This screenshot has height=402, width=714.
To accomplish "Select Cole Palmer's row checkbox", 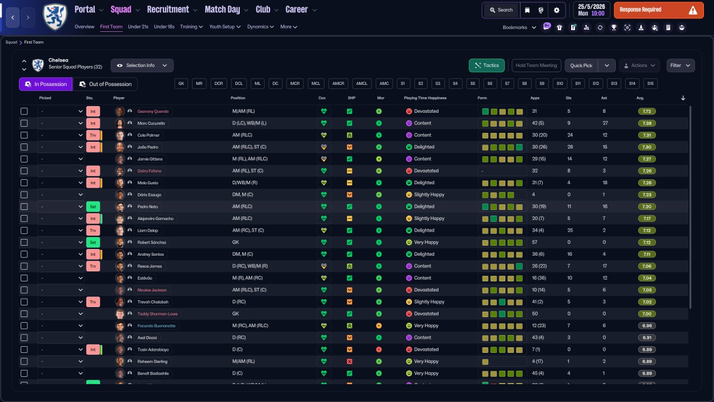I will tap(24, 135).
